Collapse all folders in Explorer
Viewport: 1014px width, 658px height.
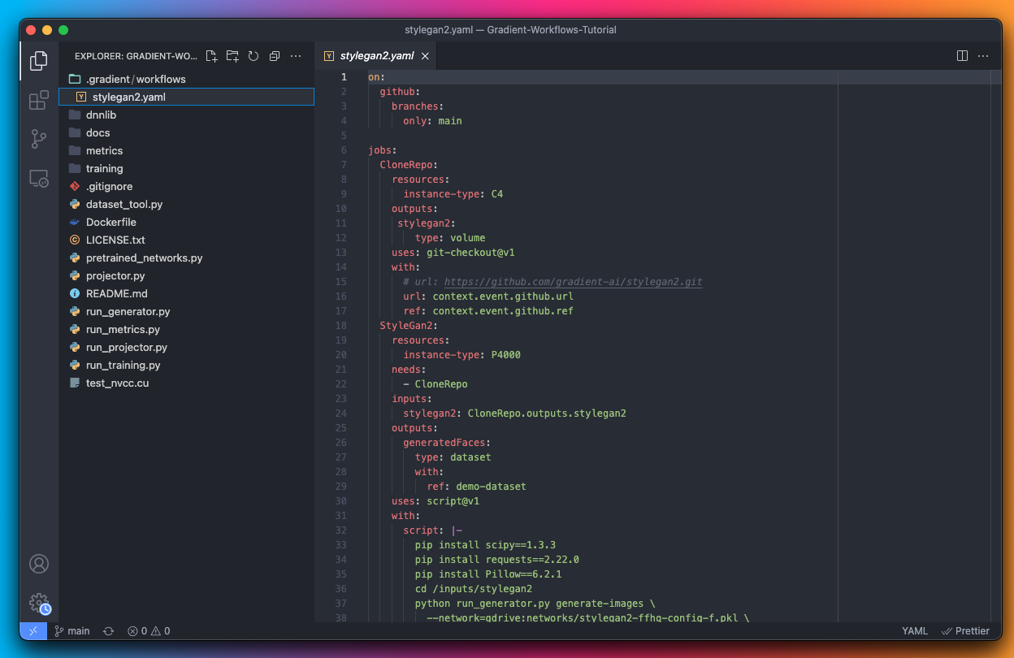click(275, 56)
